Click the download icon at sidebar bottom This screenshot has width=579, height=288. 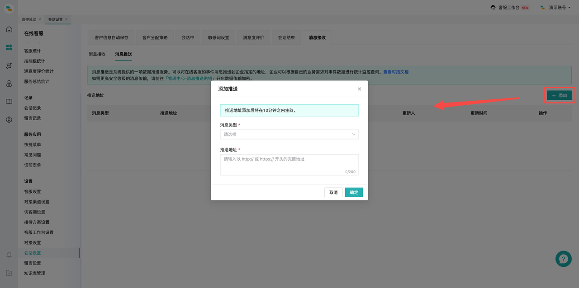click(x=9, y=273)
